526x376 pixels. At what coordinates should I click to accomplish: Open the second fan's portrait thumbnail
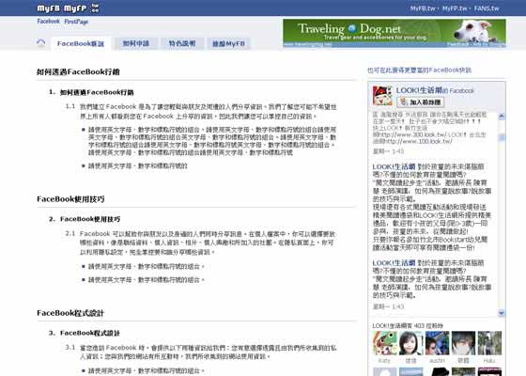pos(411,343)
